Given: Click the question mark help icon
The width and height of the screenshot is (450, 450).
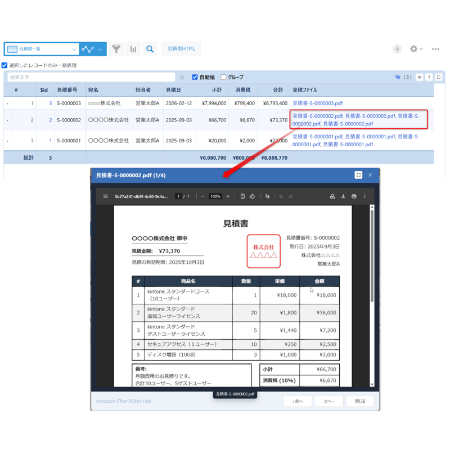Looking at the screenshot, I should (429, 77).
